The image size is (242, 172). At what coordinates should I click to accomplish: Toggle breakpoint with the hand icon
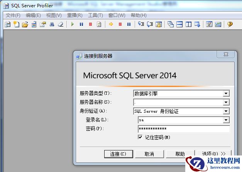(159, 24)
